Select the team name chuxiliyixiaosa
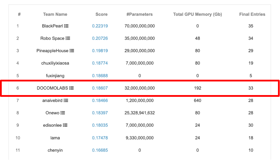The height and width of the screenshot is (160, 280). click(x=55, y=63)
